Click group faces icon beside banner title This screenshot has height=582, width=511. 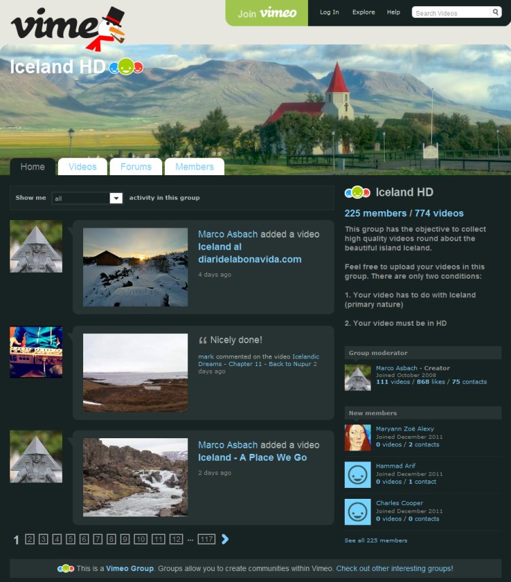(x=126, y=67)
